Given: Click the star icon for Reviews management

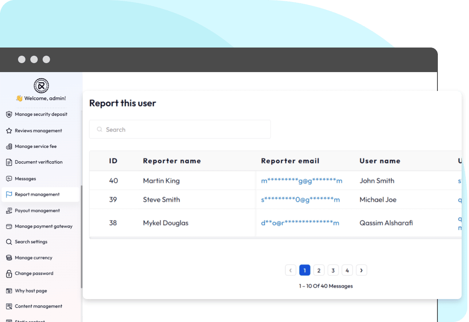Looking at the screenshot, I should (9, 131).
